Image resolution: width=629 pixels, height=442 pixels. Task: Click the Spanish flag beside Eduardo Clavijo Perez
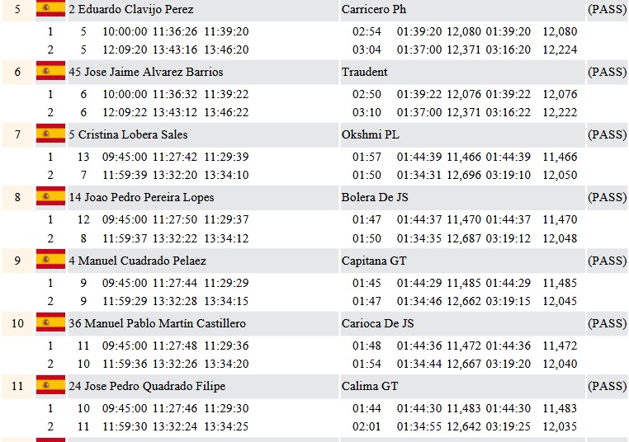pyautogui.click(x=50, y=9)
